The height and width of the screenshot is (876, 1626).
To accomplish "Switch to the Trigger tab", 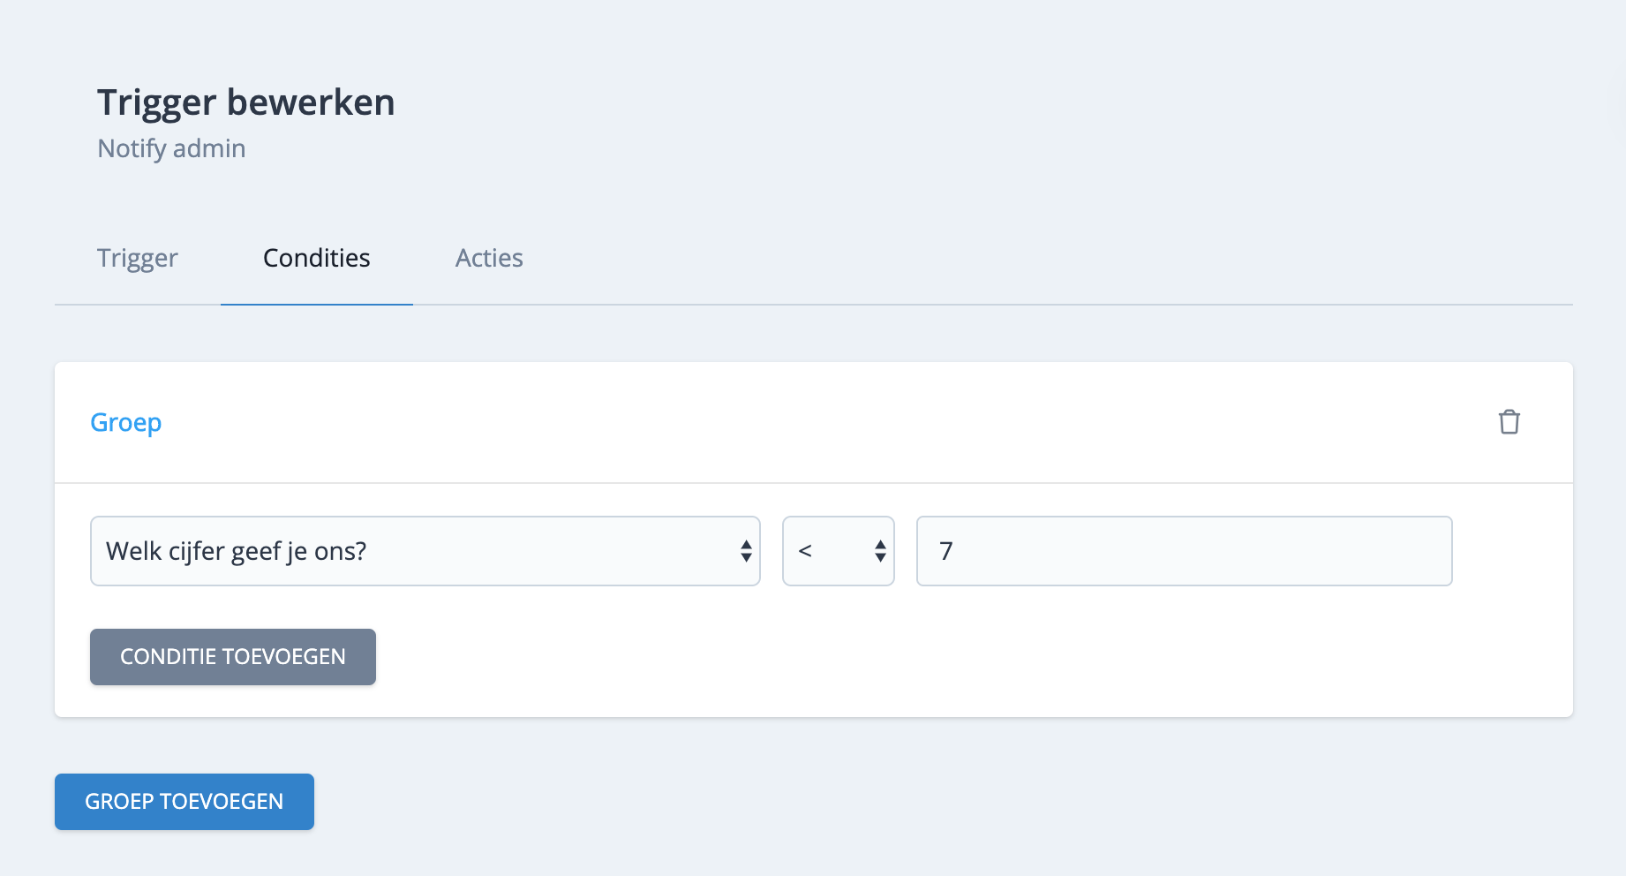I will coord(138,258).
